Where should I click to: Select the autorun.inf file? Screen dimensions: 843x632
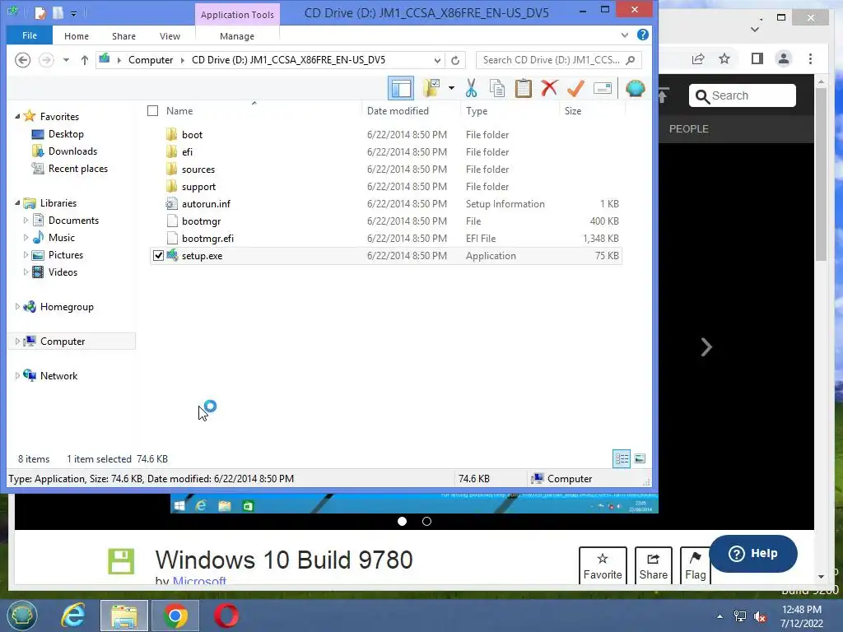click(386, 204)
